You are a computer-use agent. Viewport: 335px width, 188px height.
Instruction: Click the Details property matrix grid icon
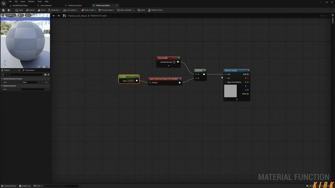[x=46, y=75]
